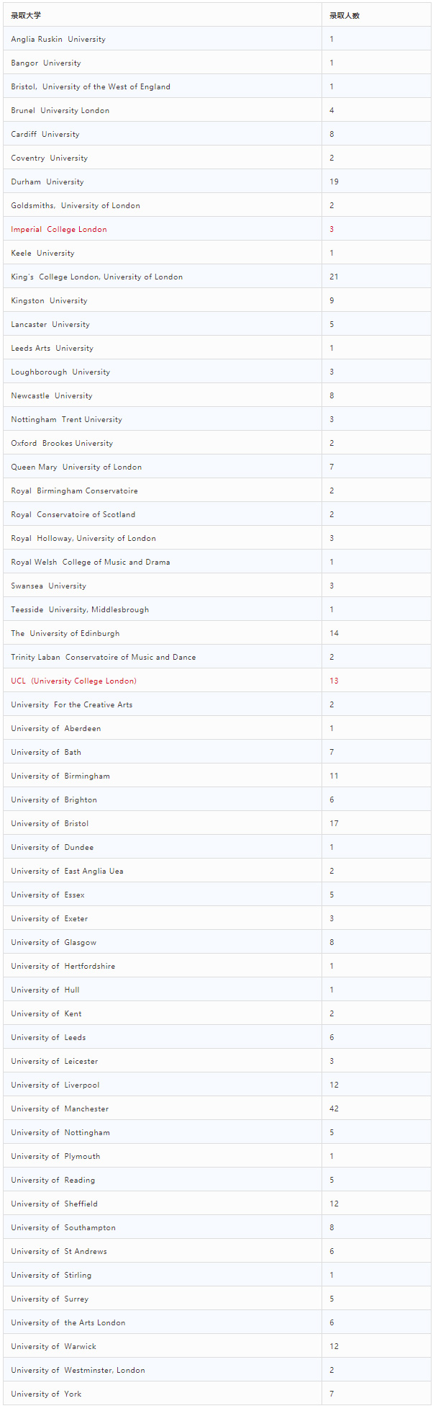Click University of Brighton
The width and height of the screenshot is (433, 1411).
point(54,799)
